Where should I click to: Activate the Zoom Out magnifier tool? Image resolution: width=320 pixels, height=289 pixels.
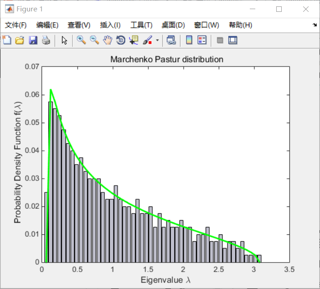(x=94, y=40)
